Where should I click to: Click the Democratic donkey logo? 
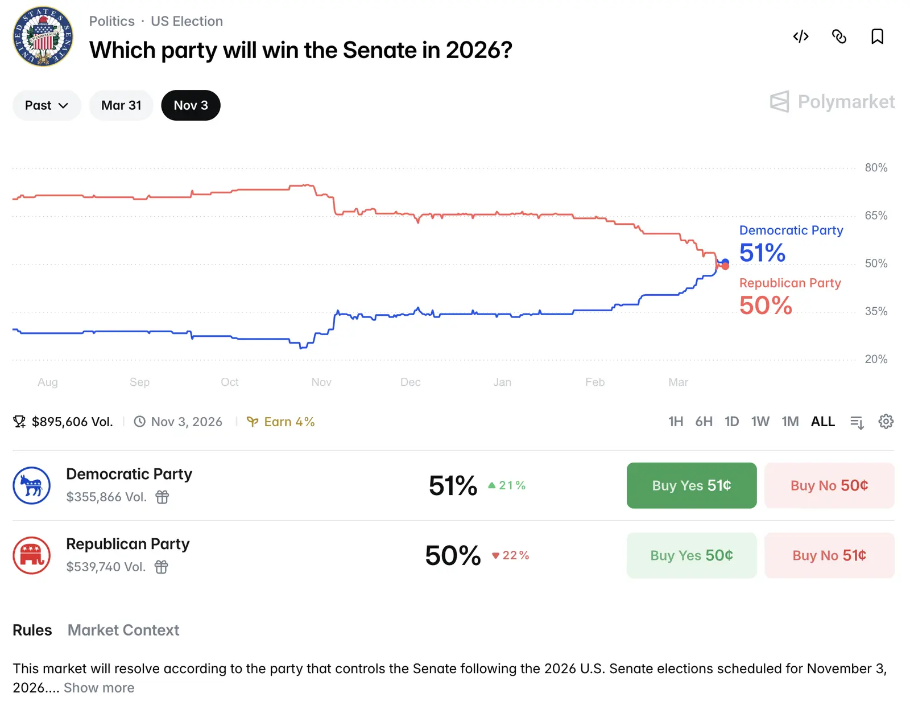pyautogui.click(x=32, y=486)
